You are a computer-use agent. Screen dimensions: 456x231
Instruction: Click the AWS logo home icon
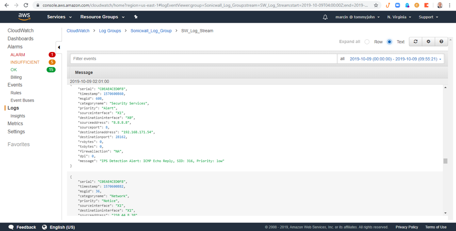point(24,17)
